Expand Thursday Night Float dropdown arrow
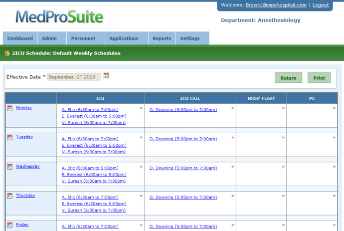This screenshot has height=231, width=344. click(x=283, y=196)
